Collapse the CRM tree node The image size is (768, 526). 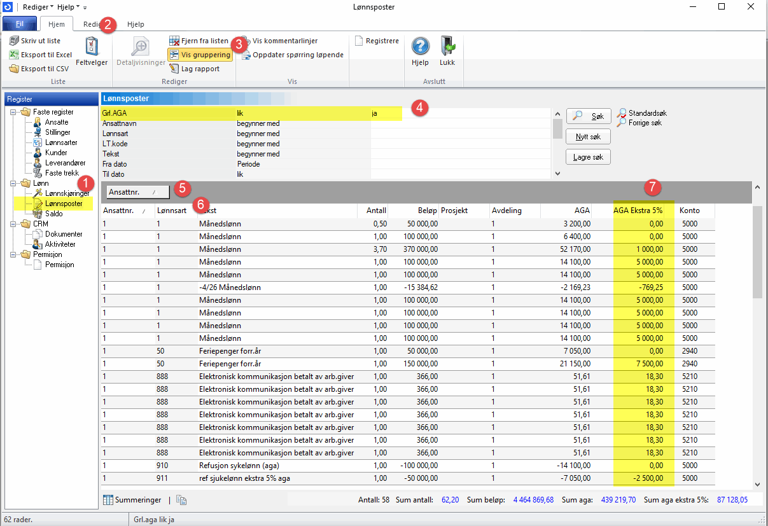(x=14, y=225)
